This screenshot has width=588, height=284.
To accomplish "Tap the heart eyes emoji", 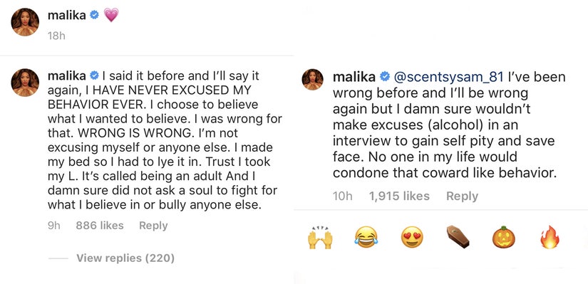I will (412, 238).
